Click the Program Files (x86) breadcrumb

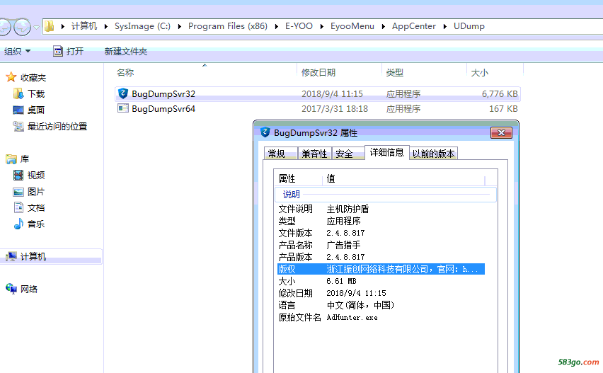[228, 26]
